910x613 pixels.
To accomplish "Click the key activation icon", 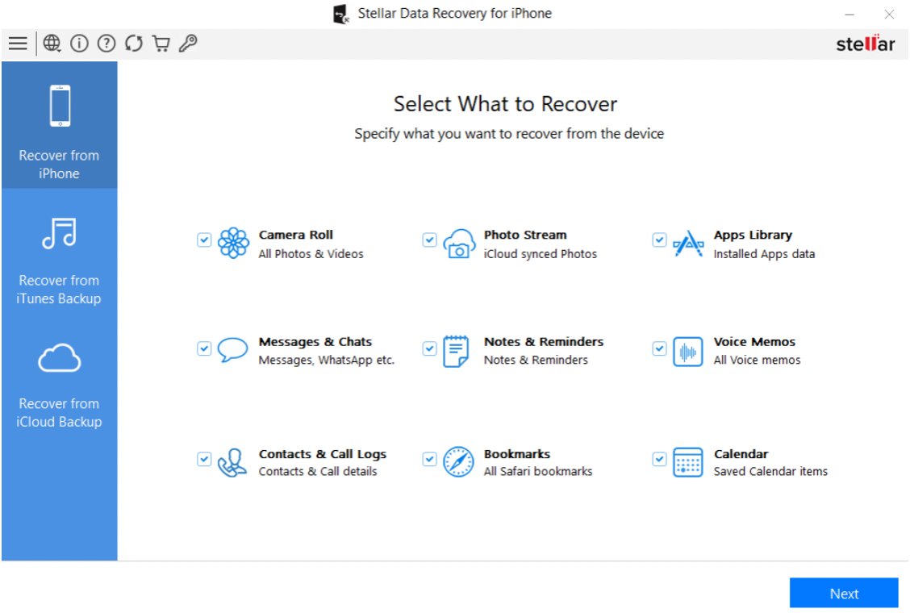I will [x=188, y=44].
